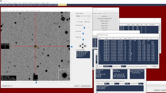Open the File menu in the main menu bar

click(x=1, y=3)
